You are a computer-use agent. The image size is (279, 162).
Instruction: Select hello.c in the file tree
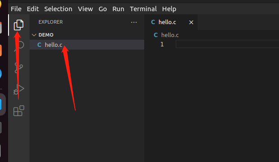click(x=87, y=45)
